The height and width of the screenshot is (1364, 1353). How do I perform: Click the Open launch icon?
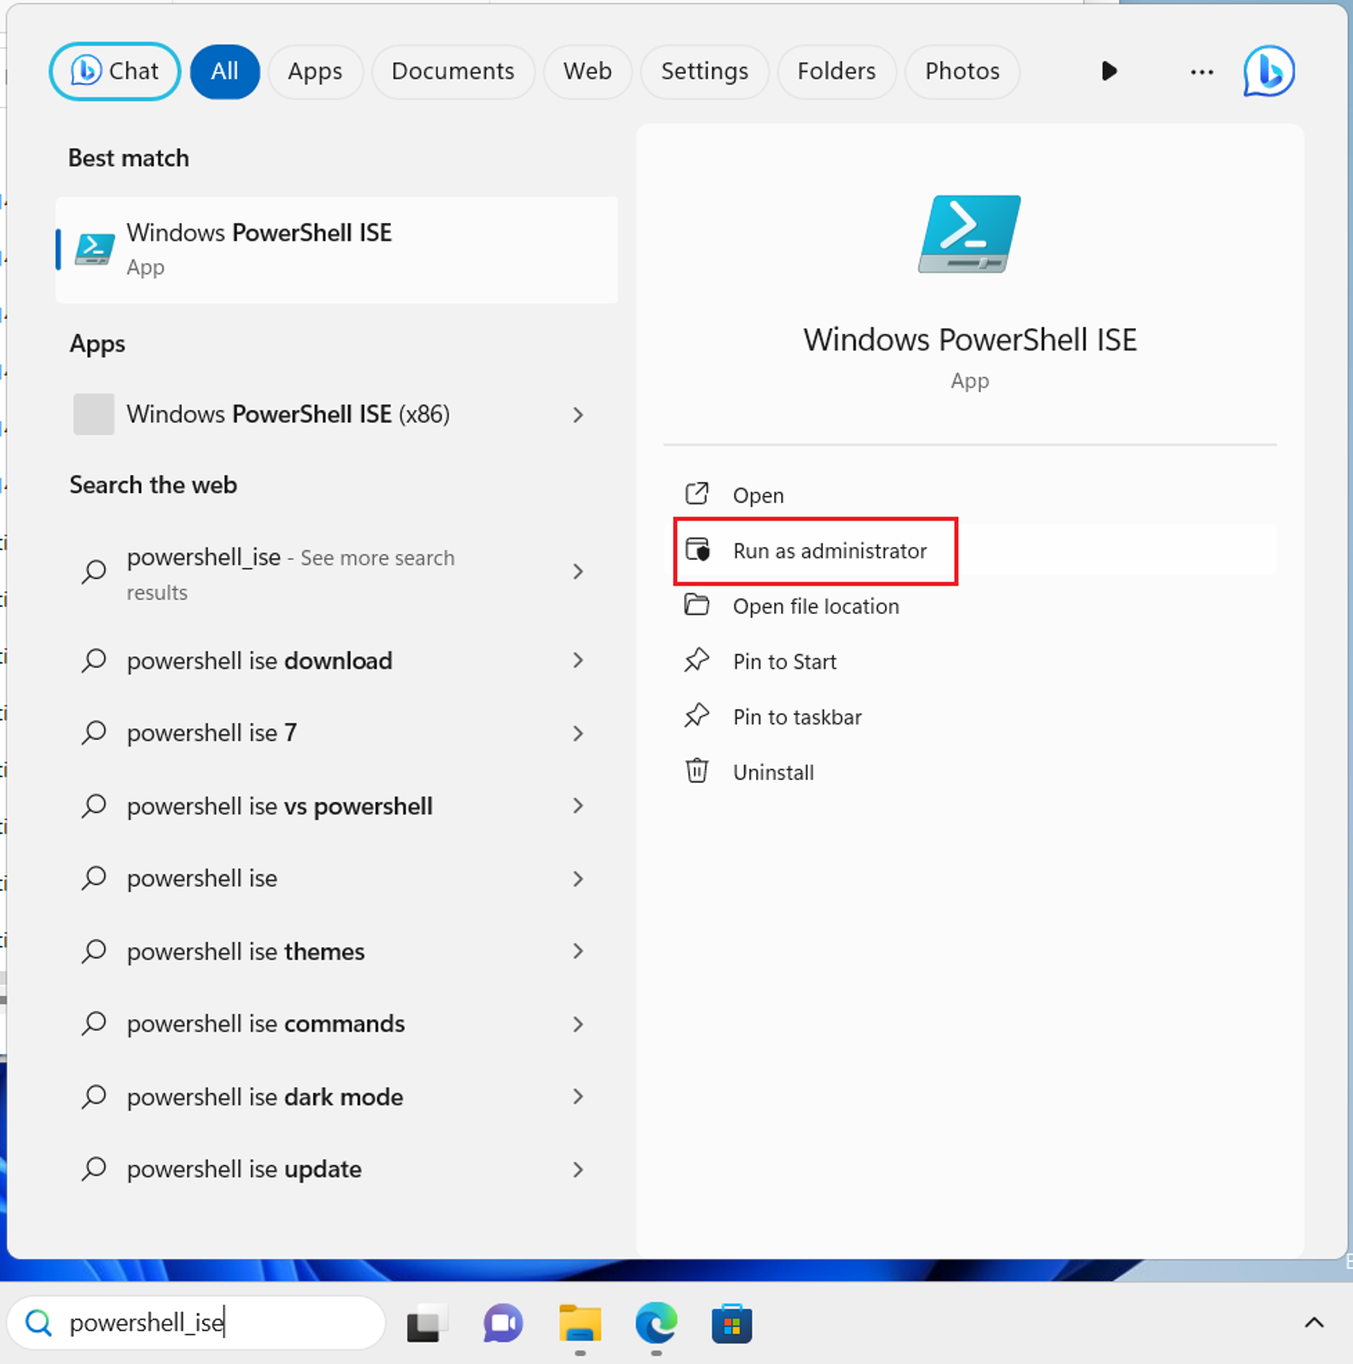697,494
